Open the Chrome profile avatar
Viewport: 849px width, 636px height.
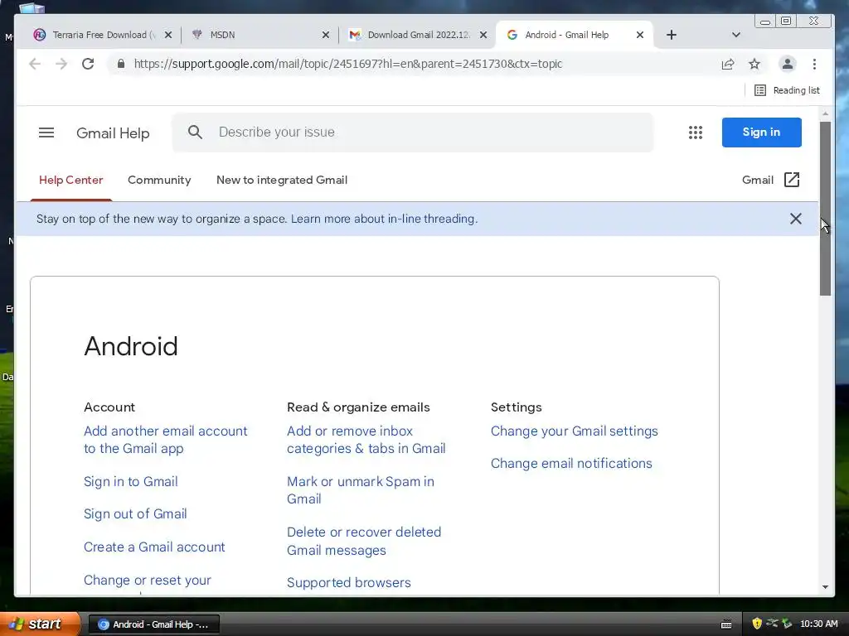[788, 64]
